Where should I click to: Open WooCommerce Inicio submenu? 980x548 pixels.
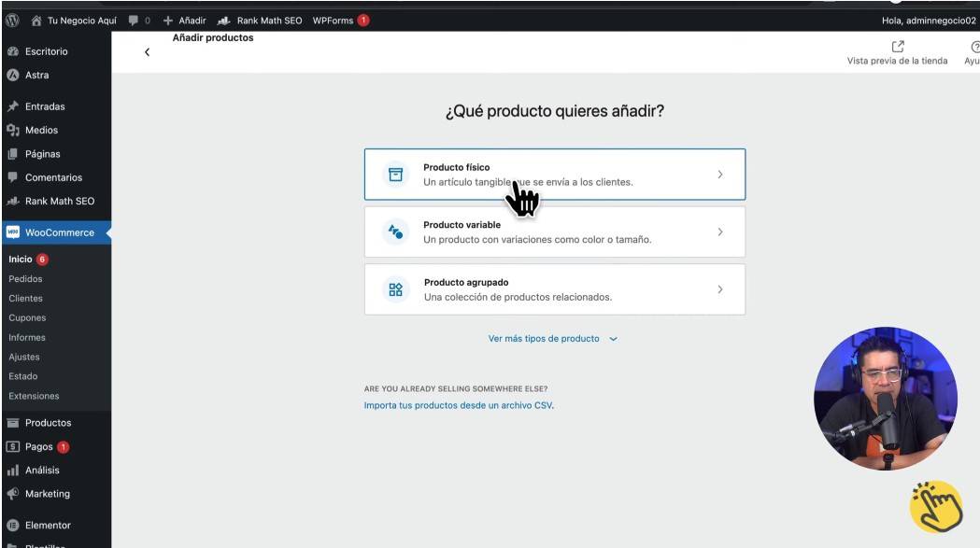point(21,260)
